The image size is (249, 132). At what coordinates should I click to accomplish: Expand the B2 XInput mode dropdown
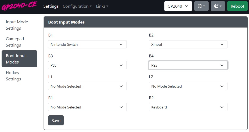188,44
